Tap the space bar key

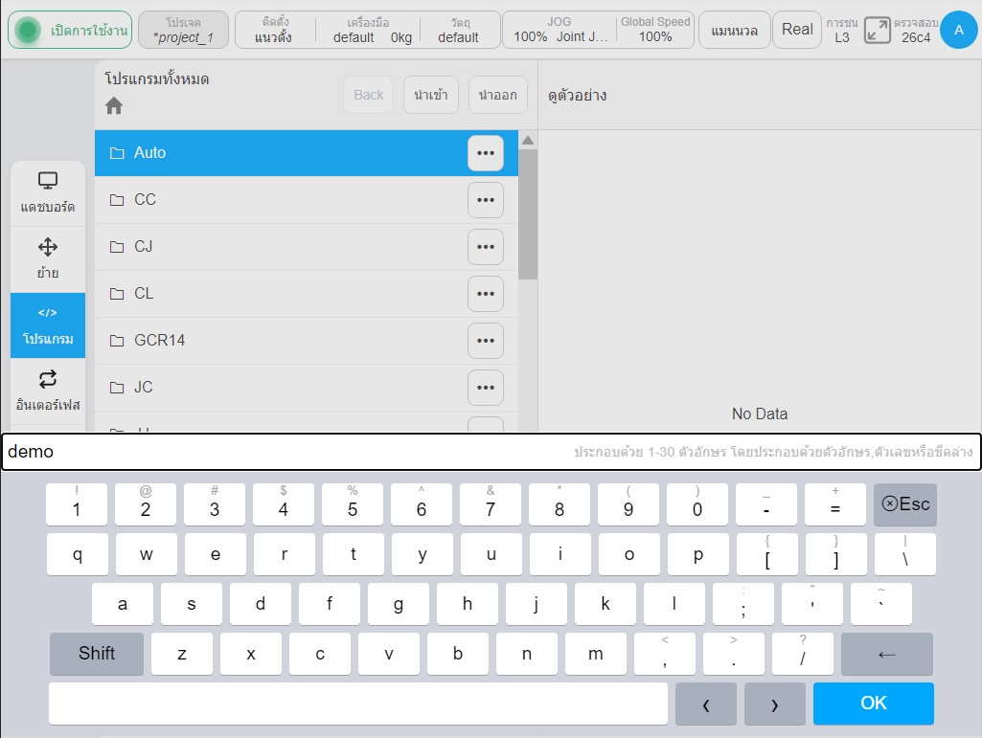pyautogui.click(x=358, y=704)
